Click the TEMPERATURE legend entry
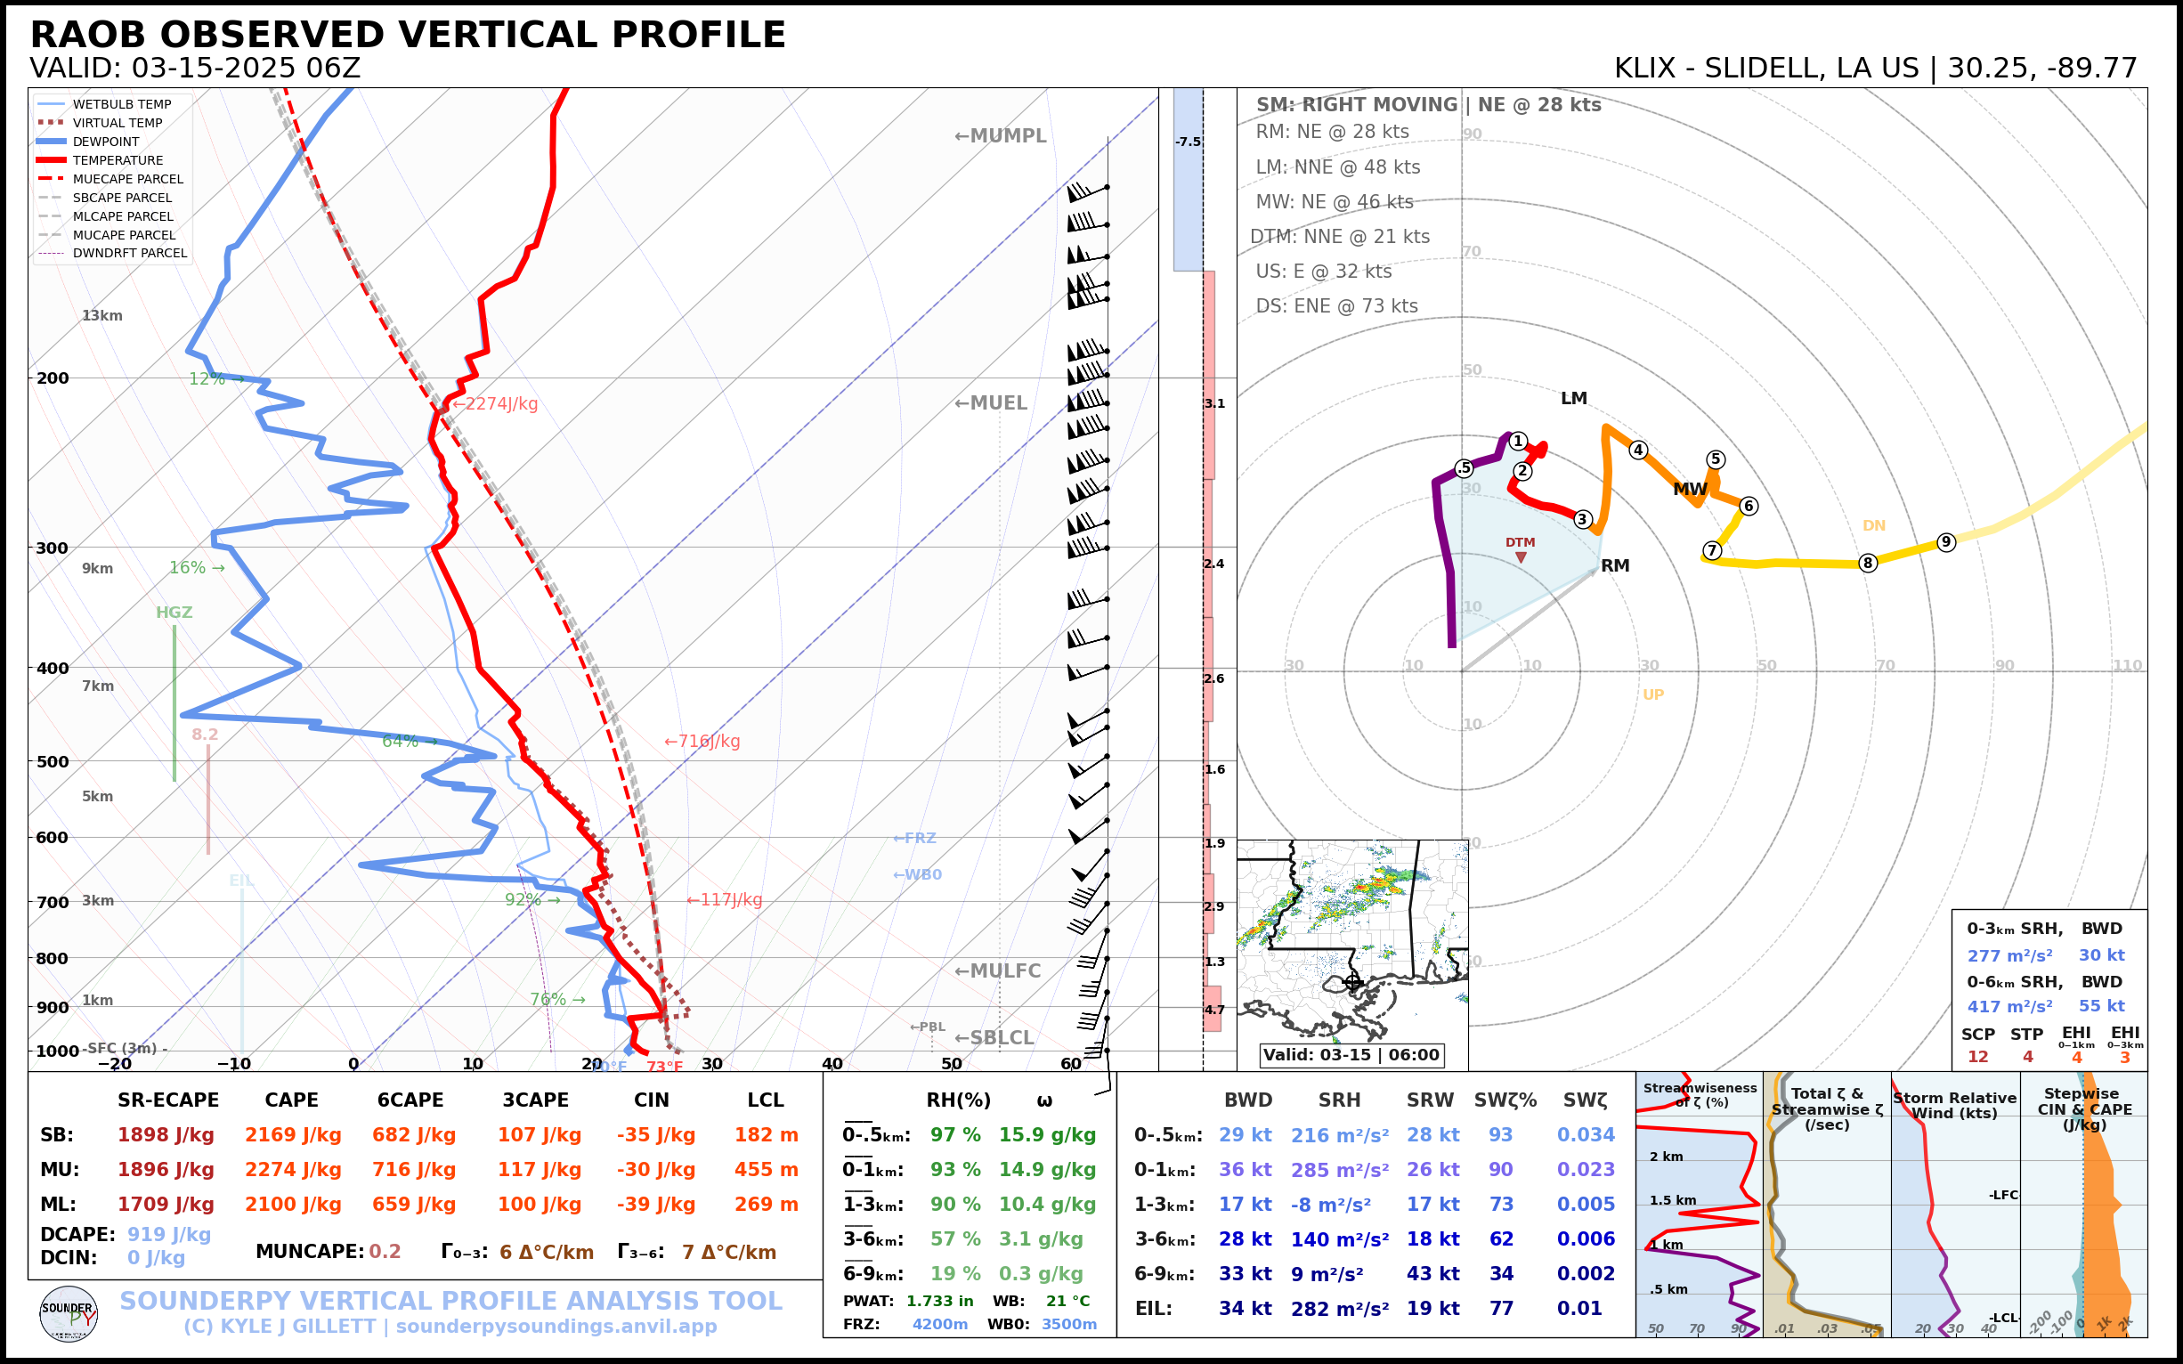 118,160
